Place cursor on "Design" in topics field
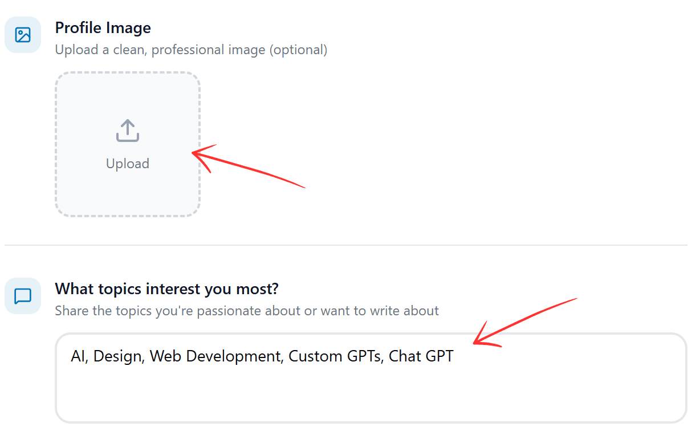 pos(118,356)
